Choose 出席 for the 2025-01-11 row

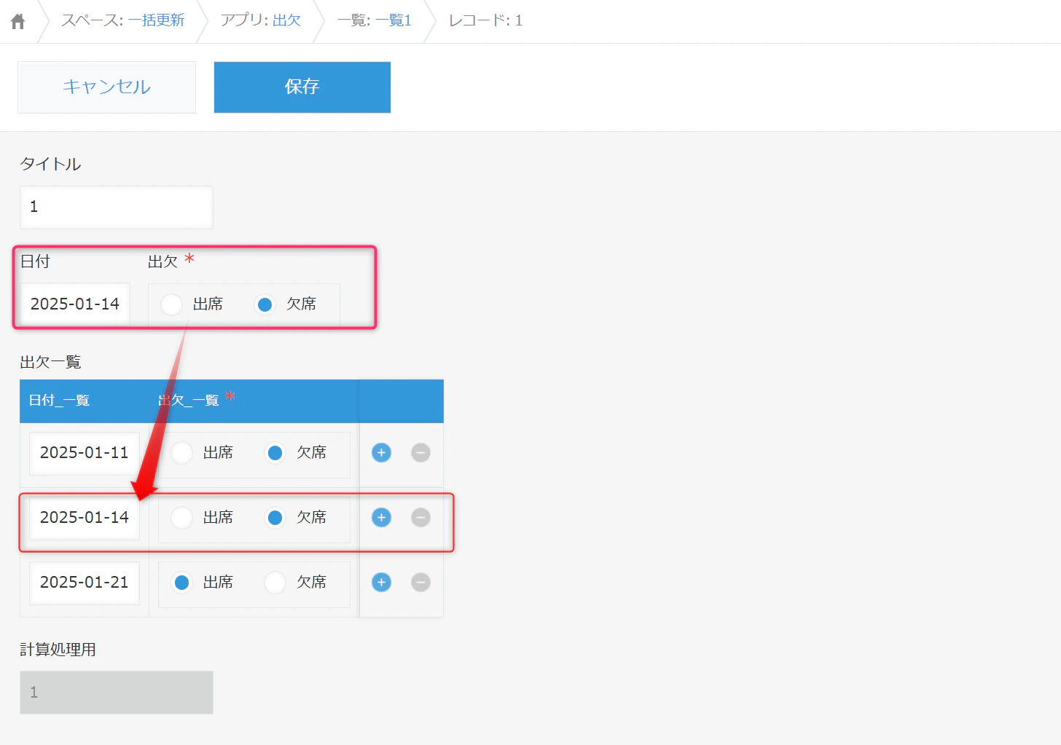point(182,453)
